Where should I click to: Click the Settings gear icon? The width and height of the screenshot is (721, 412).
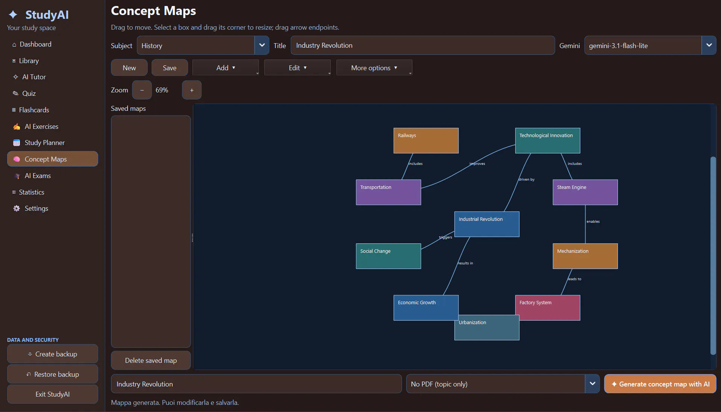click(17, 208)
